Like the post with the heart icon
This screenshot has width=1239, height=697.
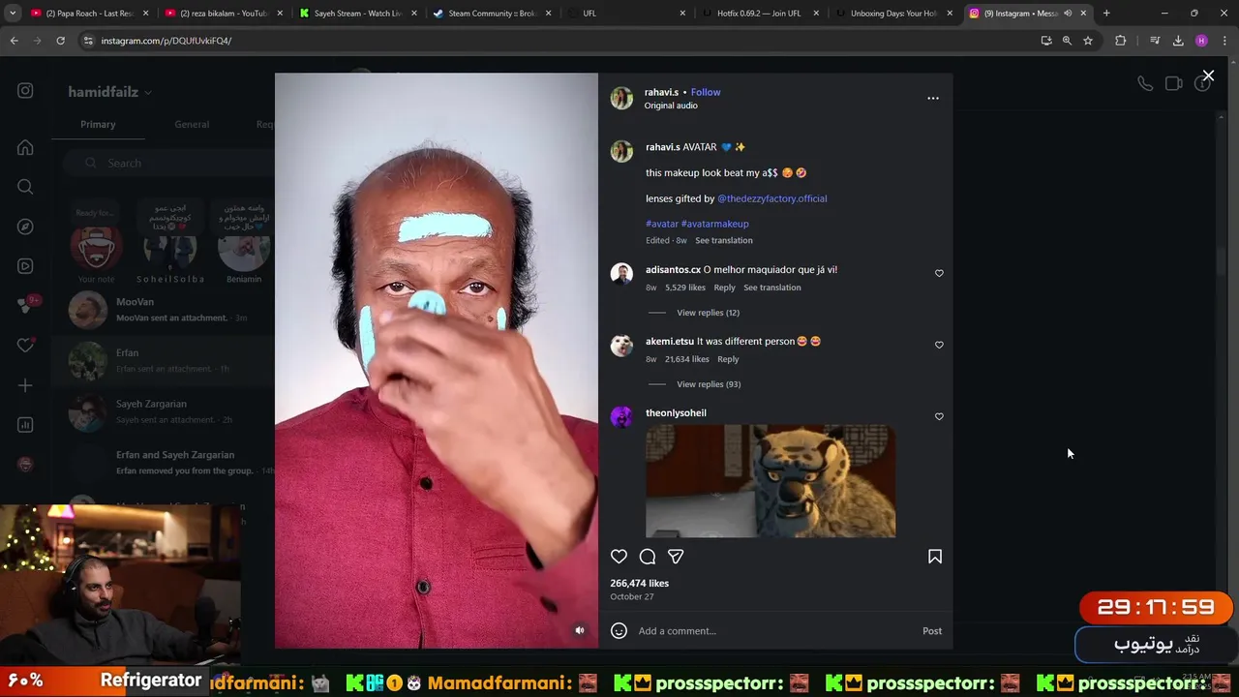click(619, 557)
